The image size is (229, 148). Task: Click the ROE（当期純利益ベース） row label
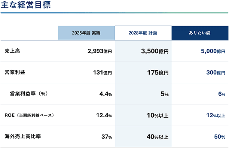pyautogui.click(x=29, y=115)
